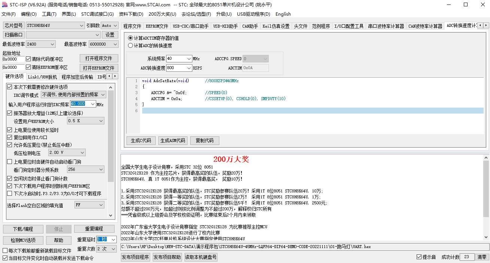Image resolution: width=490 pixels, height=263 pixels.
Task: Open the English menu item
Action: pos(283,14)
